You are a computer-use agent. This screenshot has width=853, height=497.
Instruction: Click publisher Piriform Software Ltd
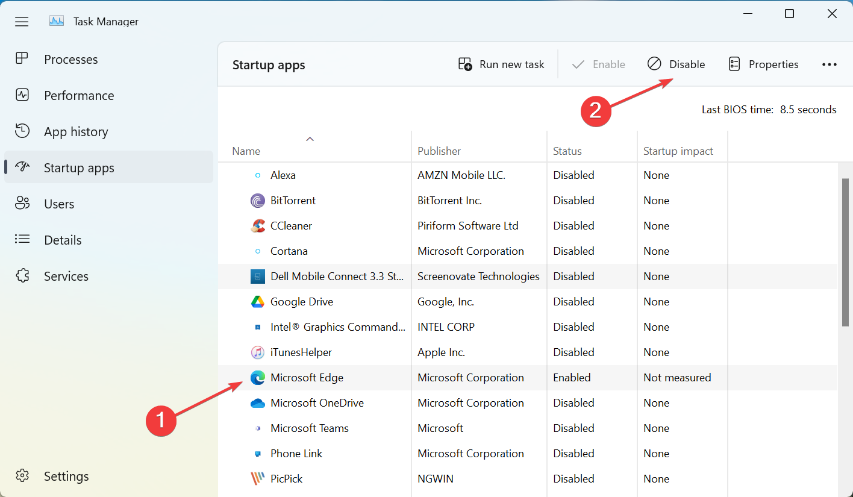click(468, 226)
